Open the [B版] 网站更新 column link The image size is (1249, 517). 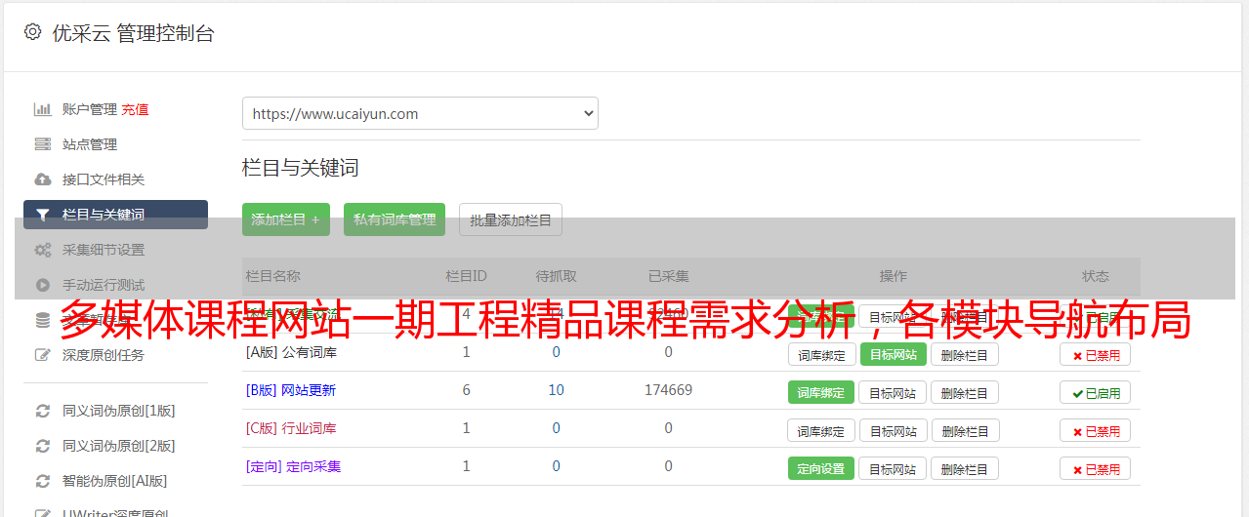tap(291, 390)
